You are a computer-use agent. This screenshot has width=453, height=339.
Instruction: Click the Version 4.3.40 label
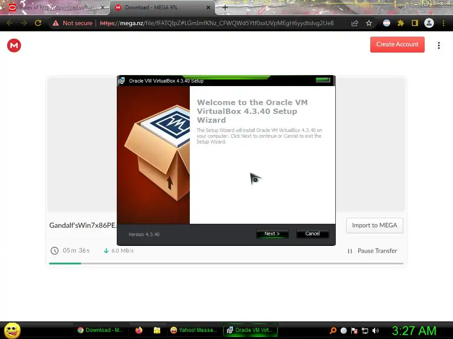144,234
